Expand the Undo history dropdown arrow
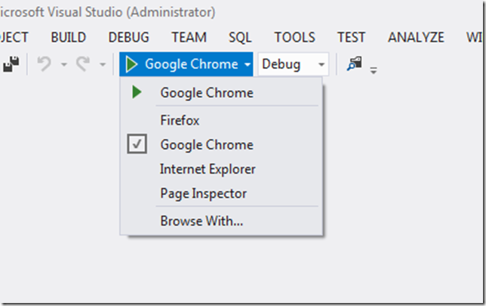This screenshot has height=306, width=486. pyautogui.click(x=63, y=65)
